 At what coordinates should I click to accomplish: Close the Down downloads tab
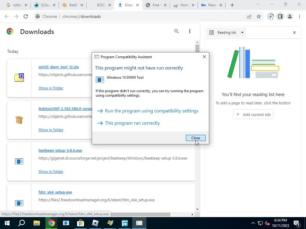(x=137, y=5)
